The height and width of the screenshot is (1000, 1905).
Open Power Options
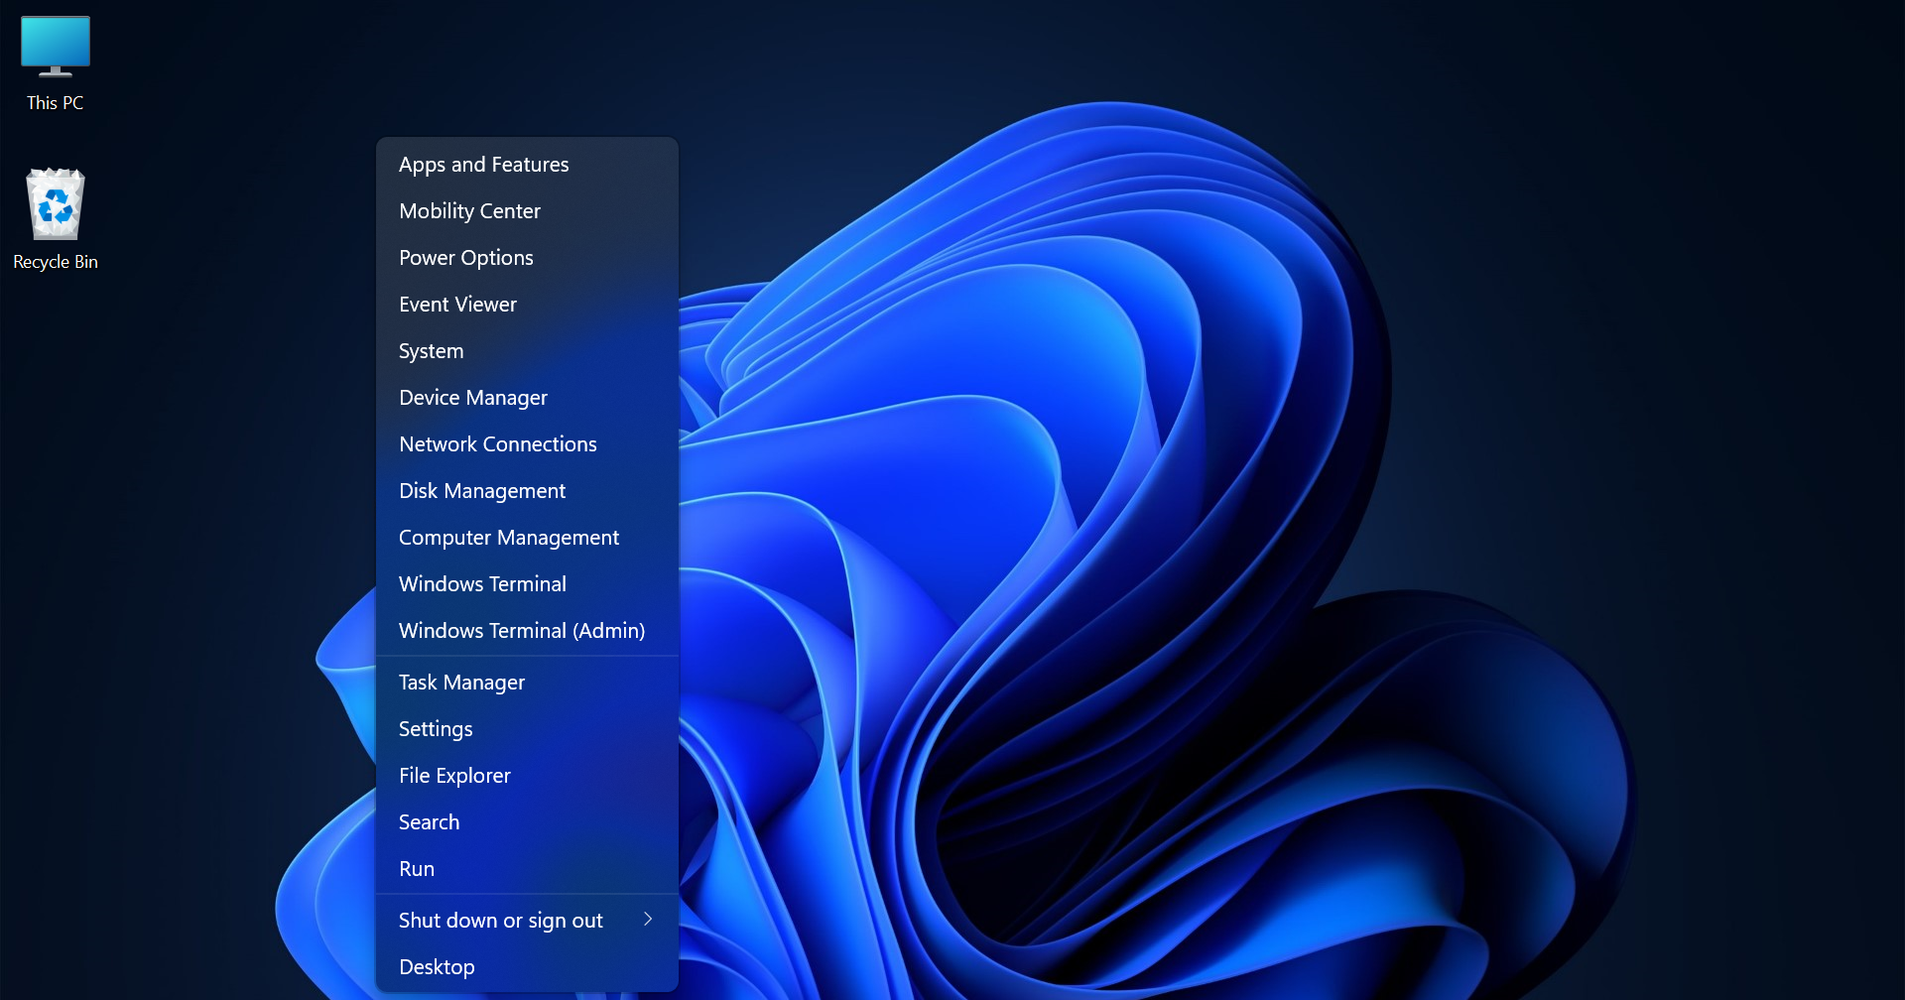click(x=465, y=257)
